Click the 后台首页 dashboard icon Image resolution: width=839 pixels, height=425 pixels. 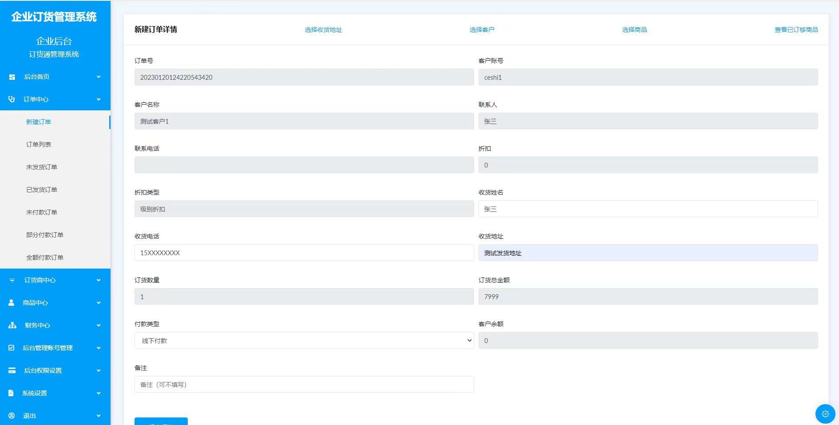point(12,77)
